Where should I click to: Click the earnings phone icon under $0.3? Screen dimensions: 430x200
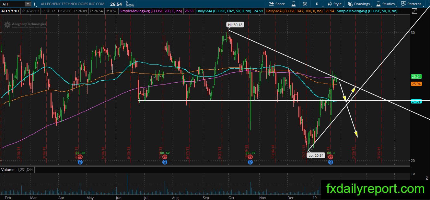330,156
